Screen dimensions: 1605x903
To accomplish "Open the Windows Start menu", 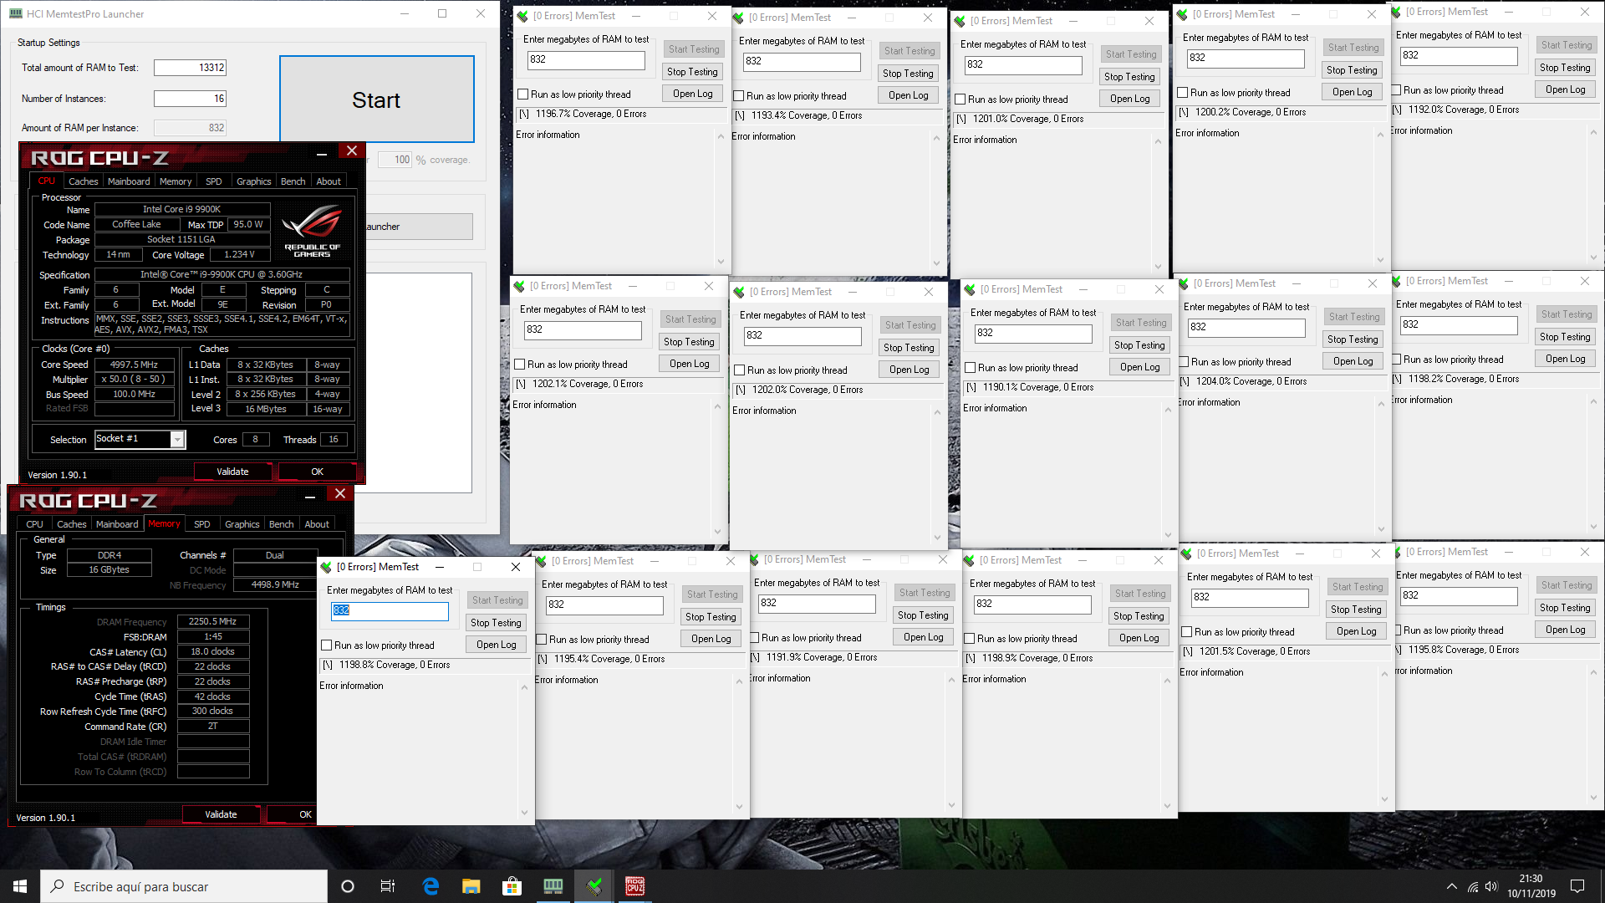I will 20,886.
